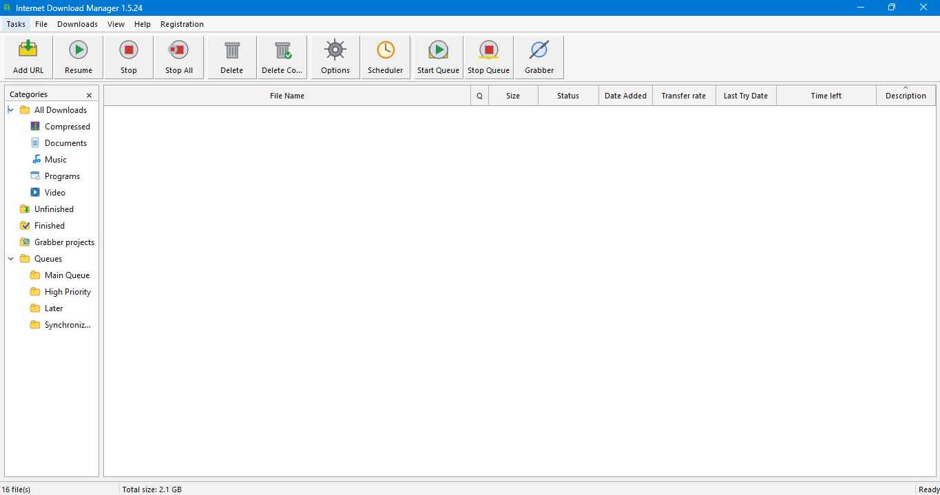Click the "Total size: 2.1 GB" status text
Screen dimensions: 940x495
pyautogui.click(x=152, y=489)
